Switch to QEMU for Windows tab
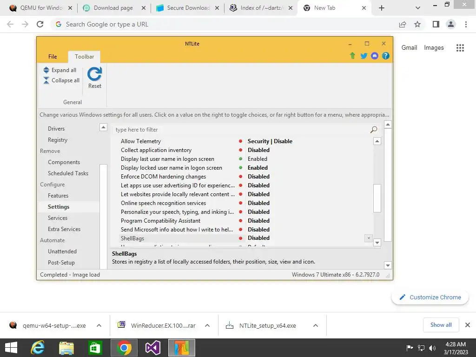 [x=41, y=8]
